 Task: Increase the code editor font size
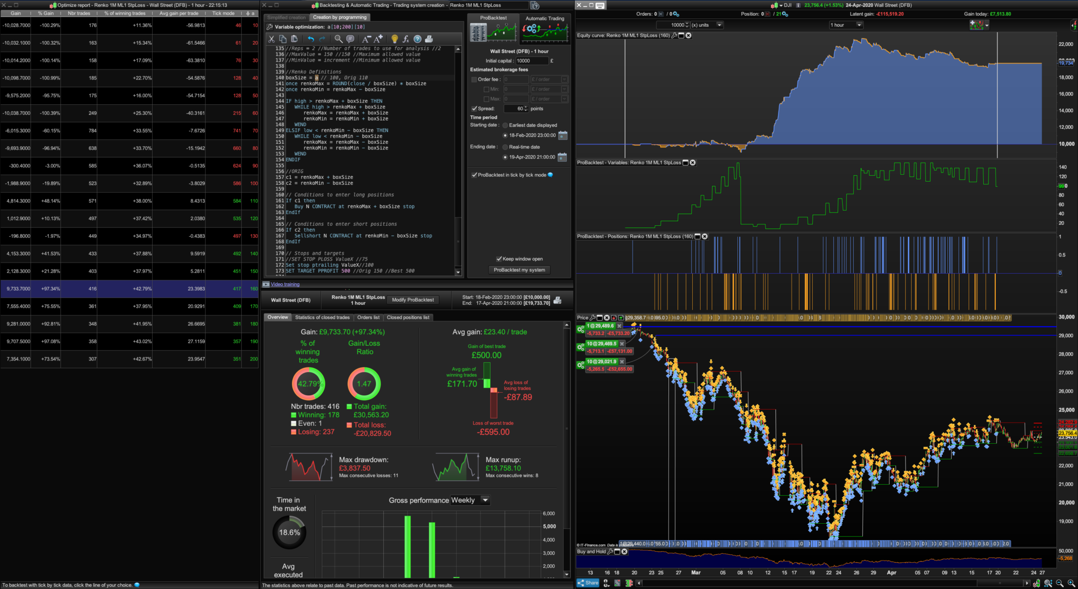[x=378, y=39]
